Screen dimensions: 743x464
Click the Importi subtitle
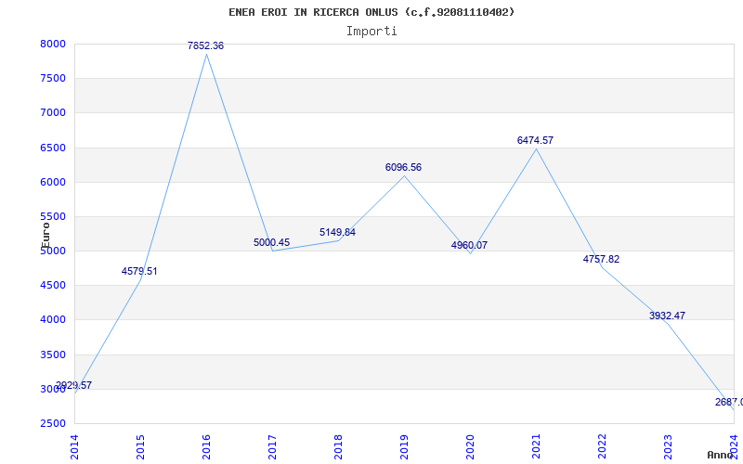click(371, 32)
